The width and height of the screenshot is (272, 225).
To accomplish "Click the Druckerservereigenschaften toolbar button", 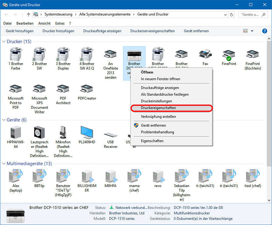I will click(152, 31).
